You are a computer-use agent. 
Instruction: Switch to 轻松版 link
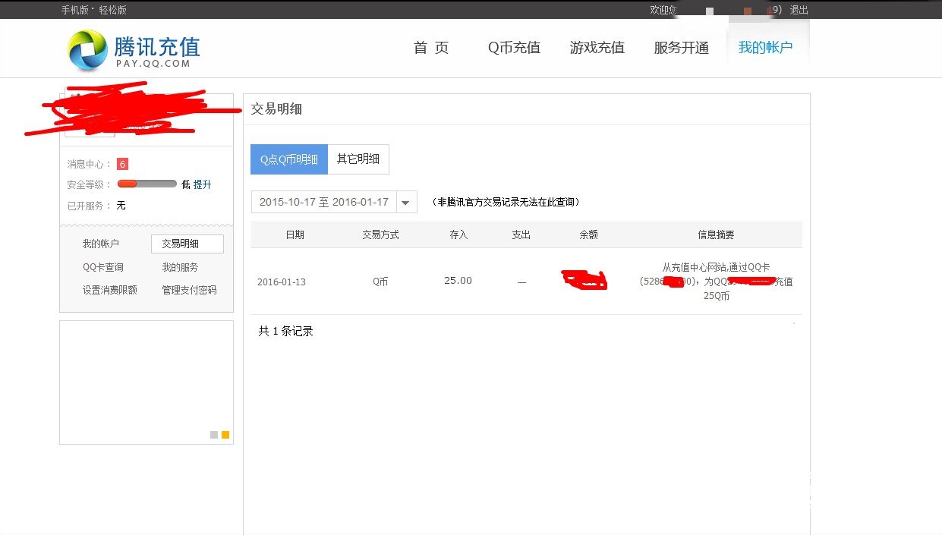pos(112,10)
